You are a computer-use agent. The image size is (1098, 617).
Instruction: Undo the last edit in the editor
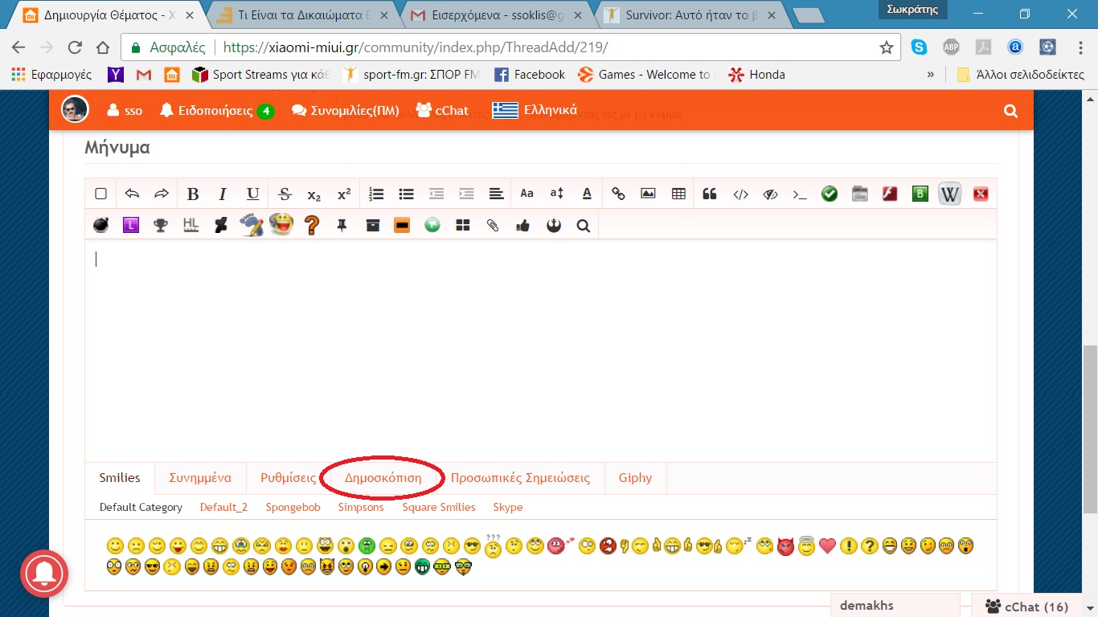[132, 194]
